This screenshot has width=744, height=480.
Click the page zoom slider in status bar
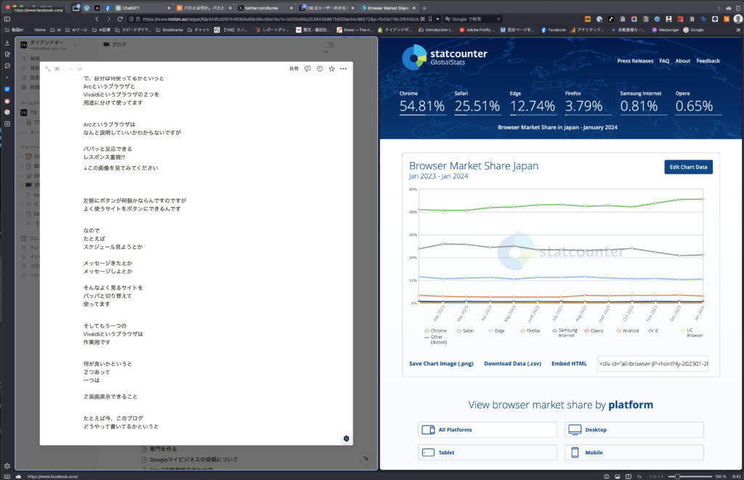(x=690, y=476)
